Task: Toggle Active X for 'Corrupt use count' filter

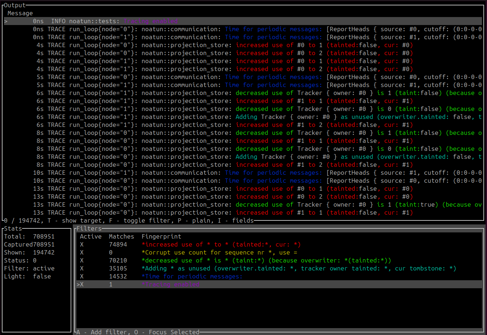Action: (82, 253)
